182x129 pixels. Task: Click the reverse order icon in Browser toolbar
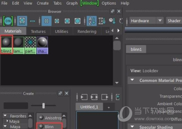(x=121, y=21)
